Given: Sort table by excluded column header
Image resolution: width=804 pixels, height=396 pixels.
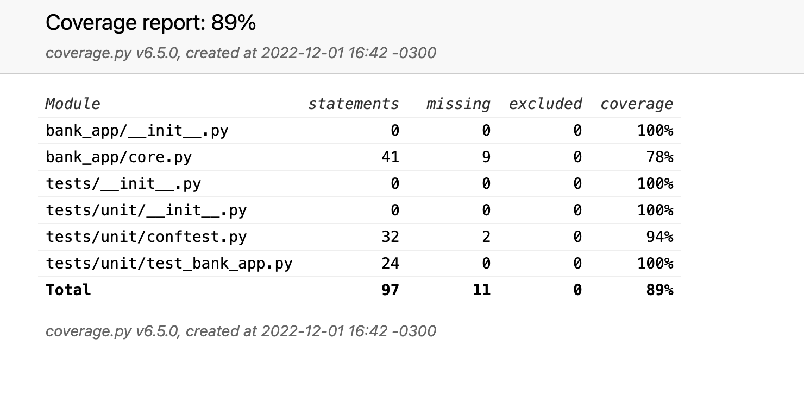Looking at the screenshot, I should click(545, 104).
